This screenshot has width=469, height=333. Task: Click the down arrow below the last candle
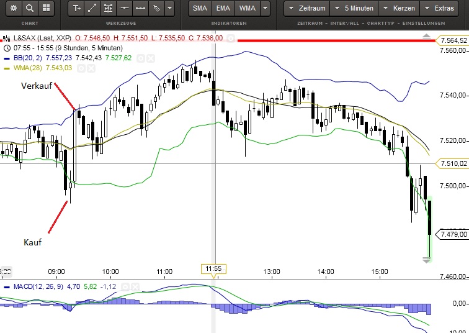click(427, 260)
